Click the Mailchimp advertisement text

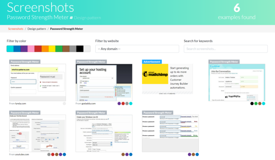(x=179, y=78)
